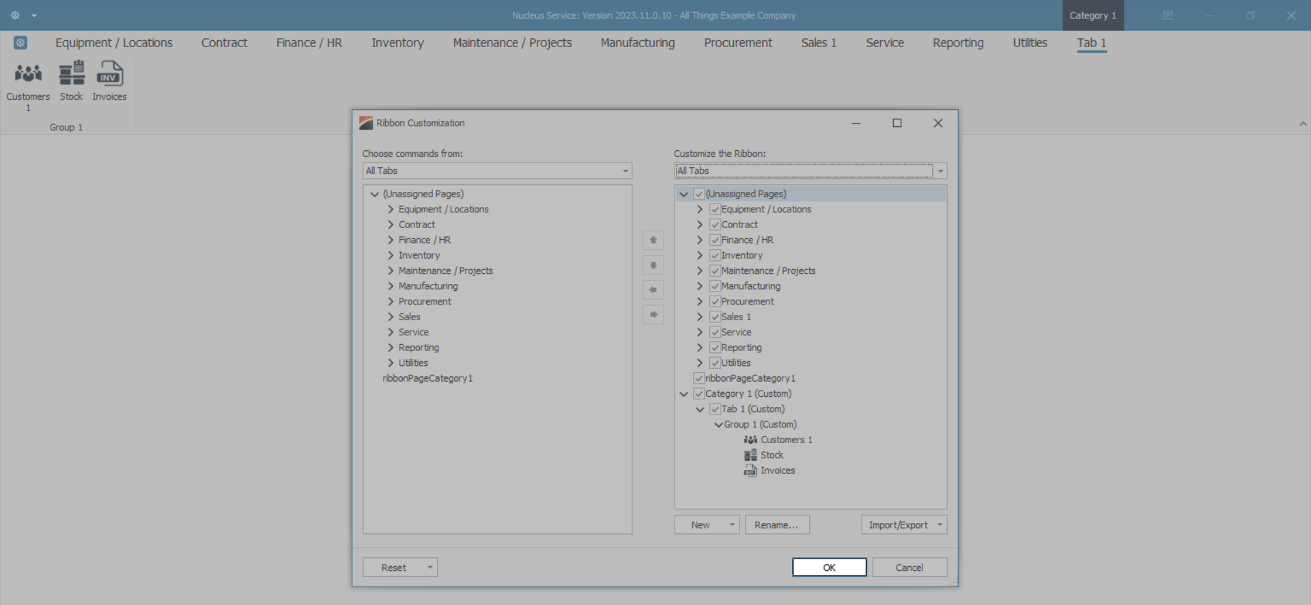Open the New button dropdown arrow

[732, 524]
